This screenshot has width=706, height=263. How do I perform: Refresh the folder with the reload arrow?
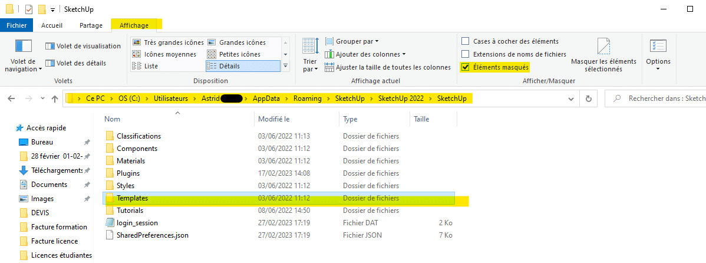click(588, 98)
